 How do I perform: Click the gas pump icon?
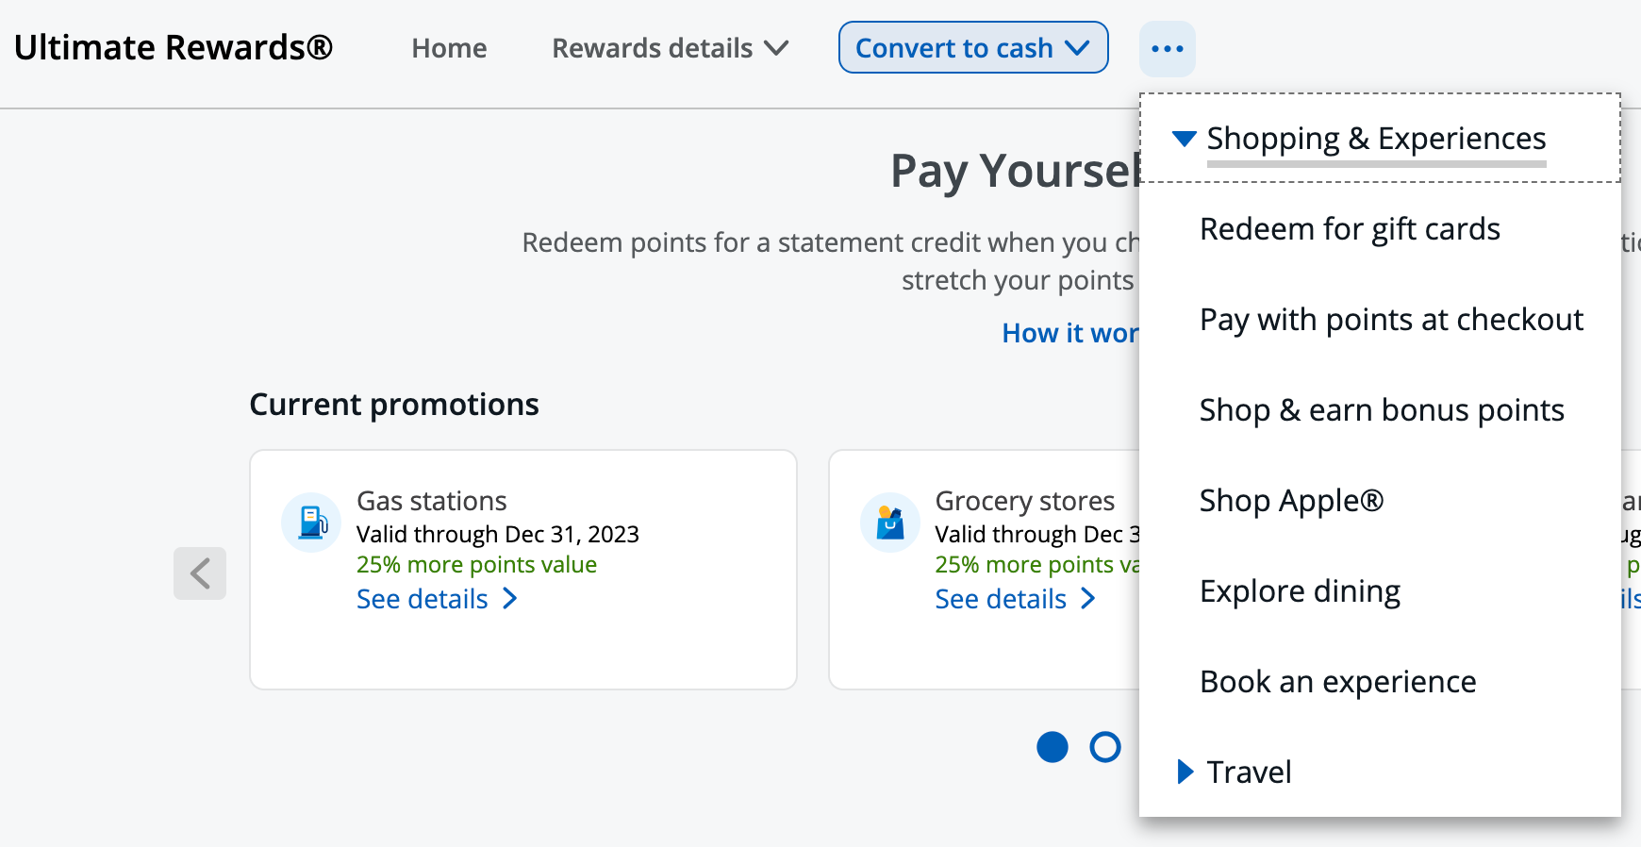(311, 523)
